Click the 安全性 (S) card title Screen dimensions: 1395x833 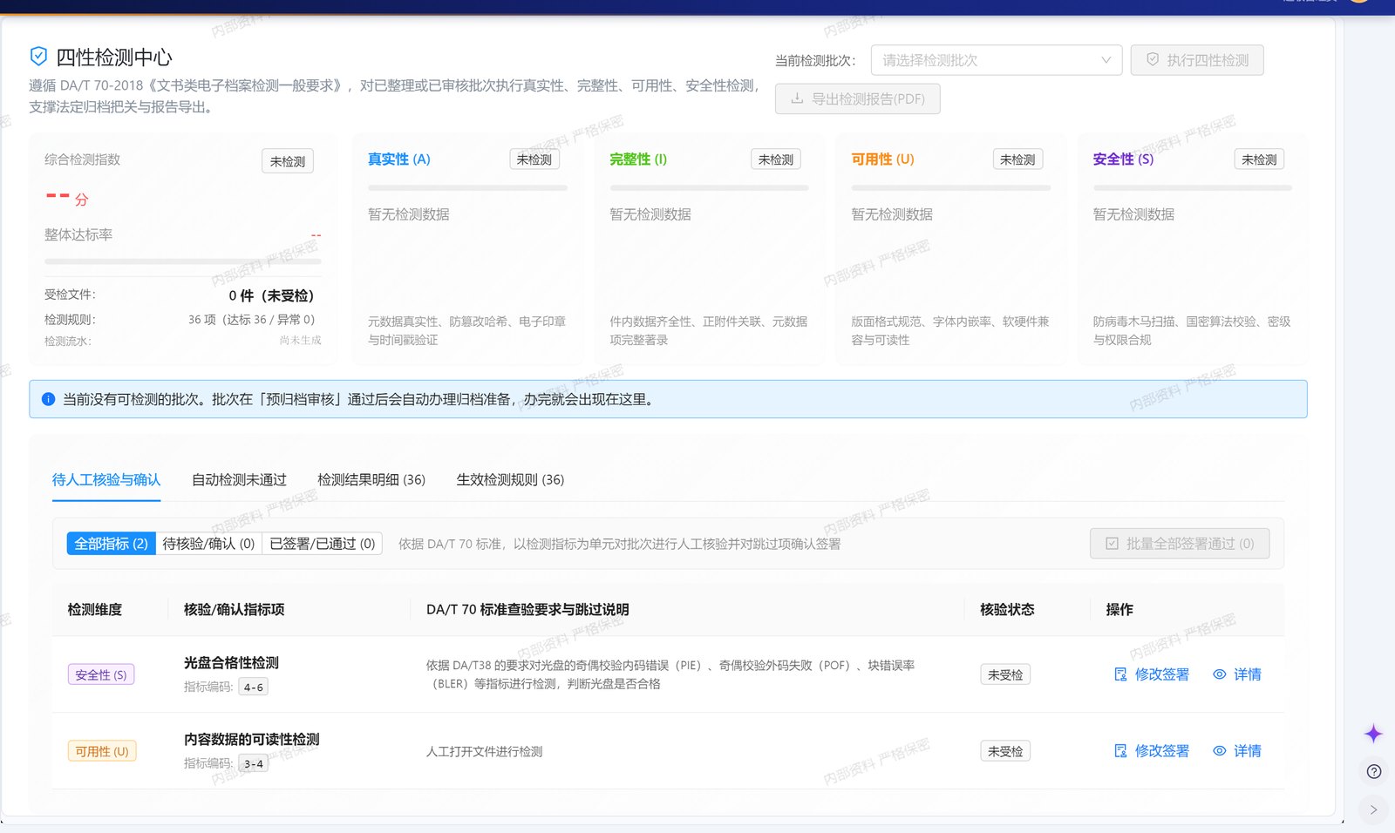tap(1123, 159)
